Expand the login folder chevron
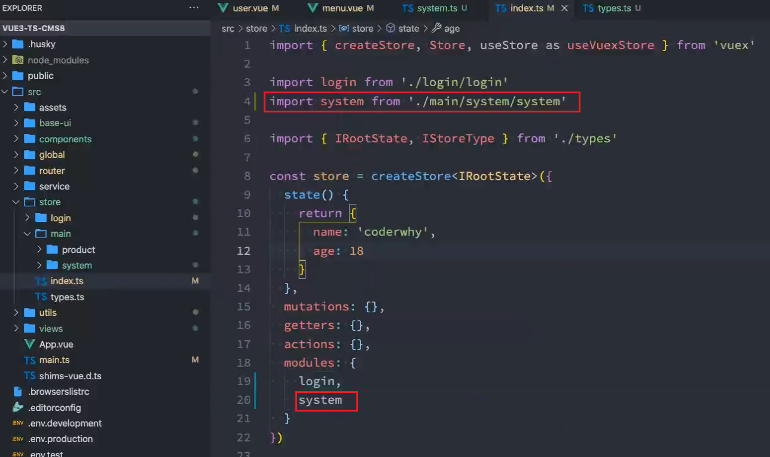Image resolution: width=770 pixels, height=457 pixels. [x=28, y=218]
